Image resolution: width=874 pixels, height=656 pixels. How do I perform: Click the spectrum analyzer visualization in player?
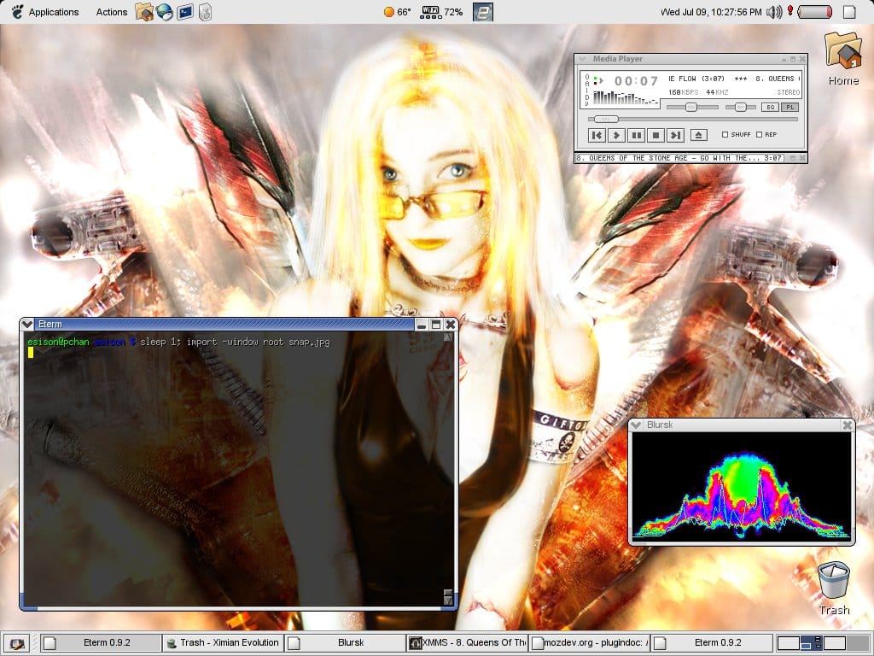[625, 98]
